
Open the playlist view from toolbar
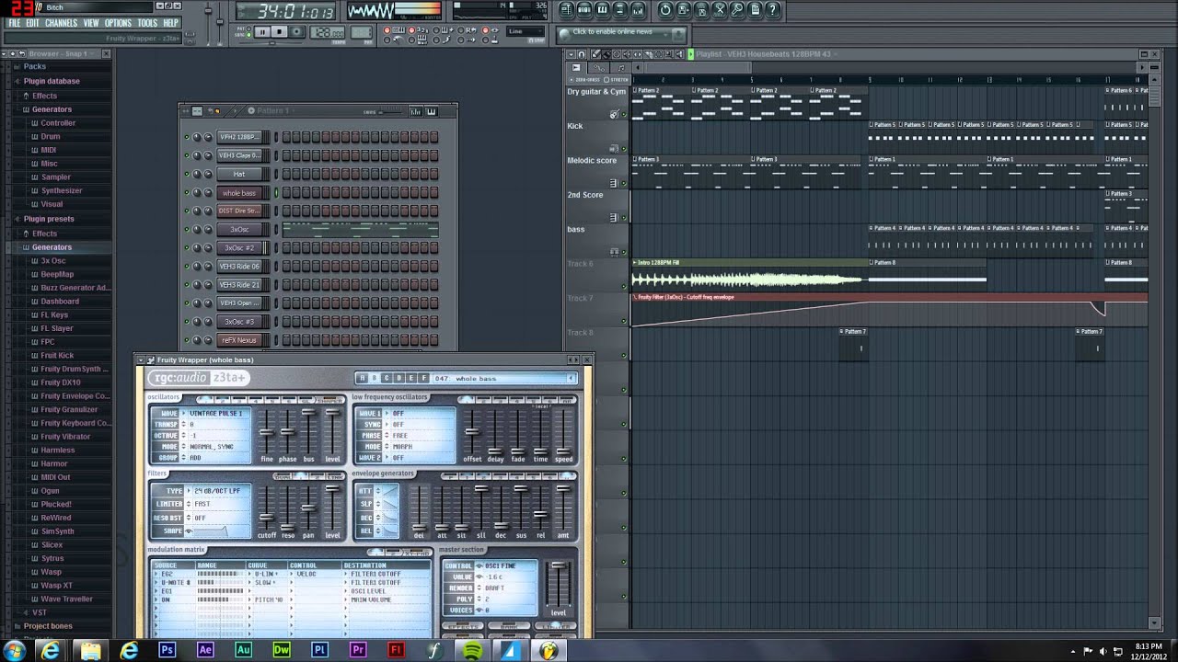[x=566, y=10]
